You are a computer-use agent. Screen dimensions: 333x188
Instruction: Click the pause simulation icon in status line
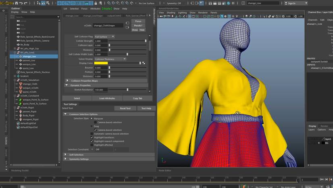233,3
